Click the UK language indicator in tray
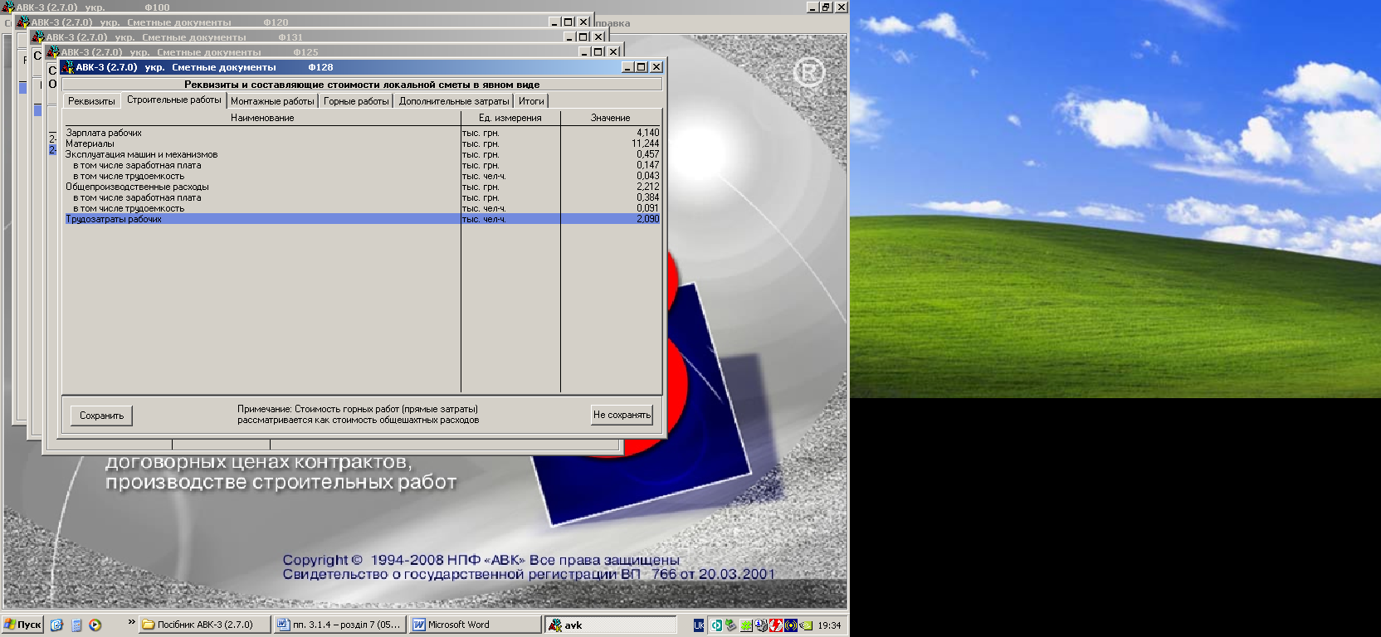The width and height of the screenshot is (1381, 637). (x=699, y=625)
